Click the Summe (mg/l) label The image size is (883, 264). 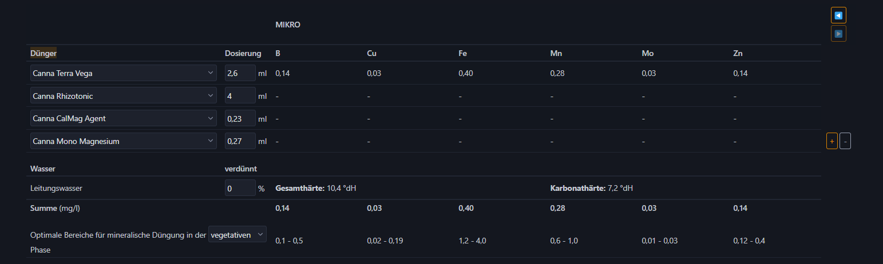[55, 208]
